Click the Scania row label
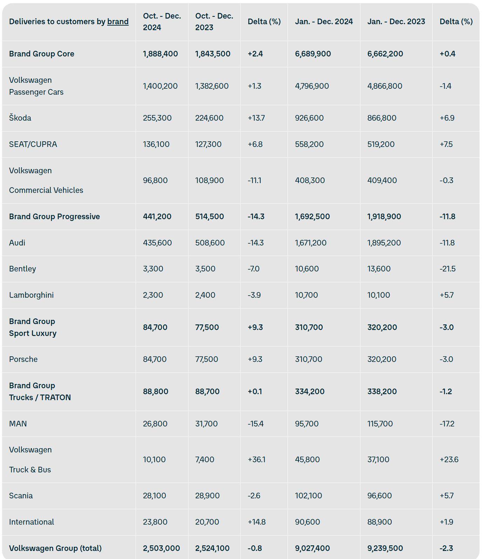Screen dimensions: 482x559 pyautogui.click(x=21, y=496)
